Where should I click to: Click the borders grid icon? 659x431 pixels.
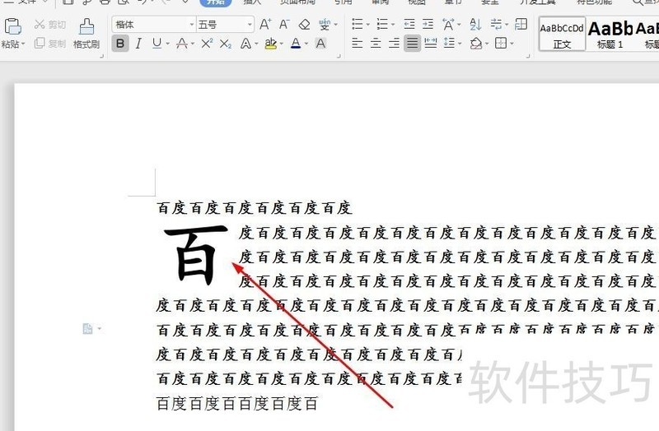(x=501, y=43)
